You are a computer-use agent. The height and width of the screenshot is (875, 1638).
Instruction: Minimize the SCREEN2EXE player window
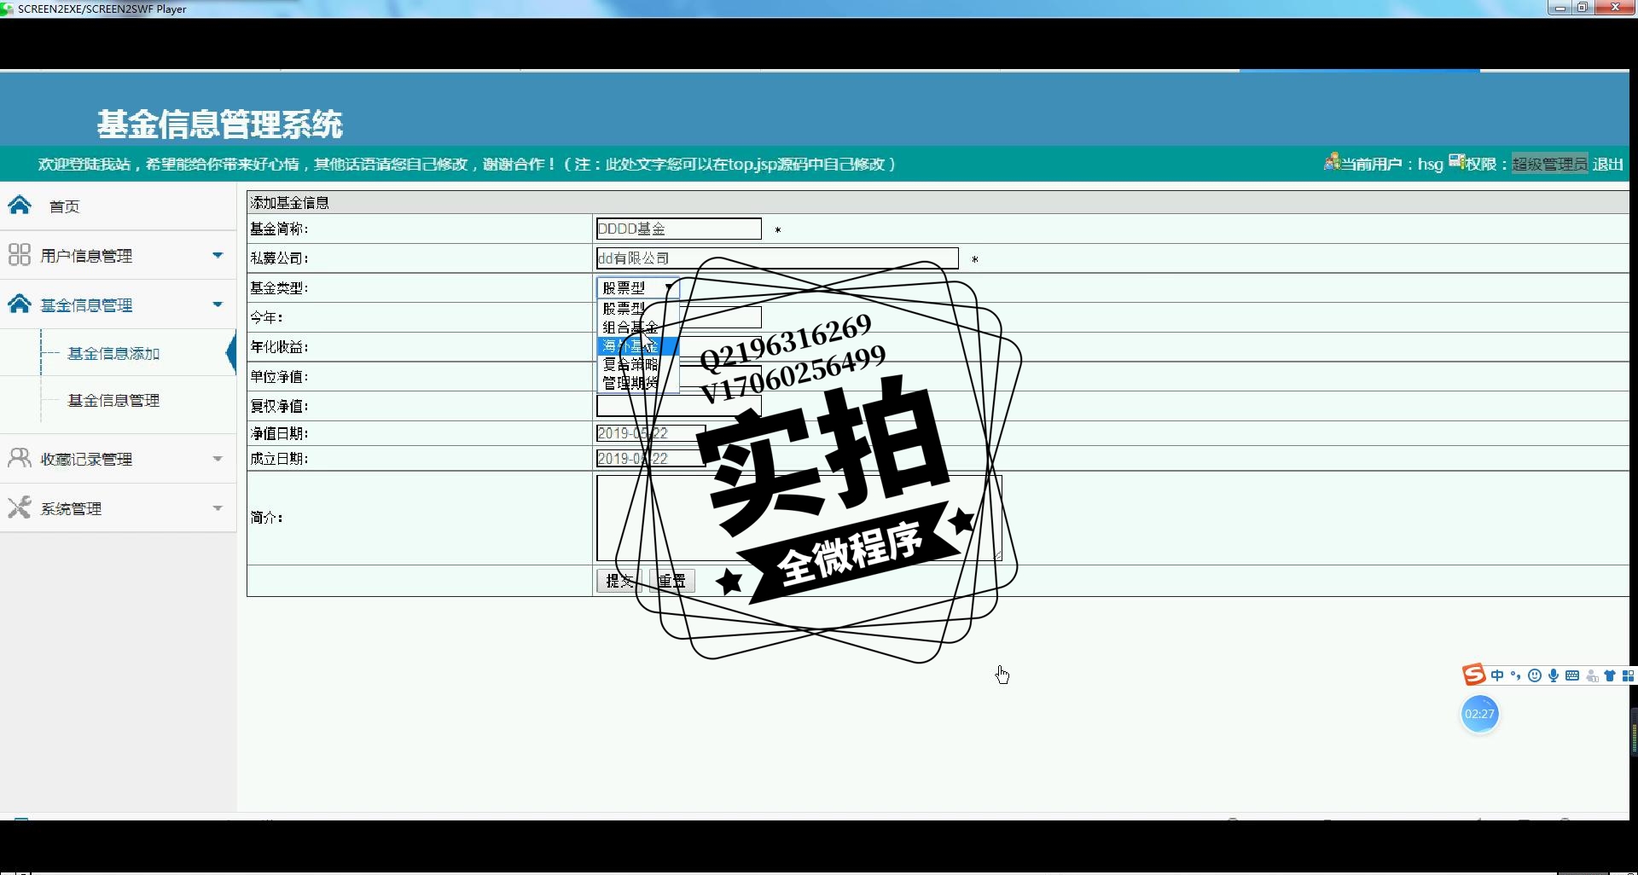click(x=1560, y=8)
